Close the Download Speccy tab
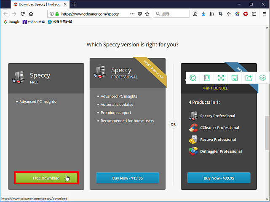Viewport: 270px width, 202px height. tap(65, 4)
